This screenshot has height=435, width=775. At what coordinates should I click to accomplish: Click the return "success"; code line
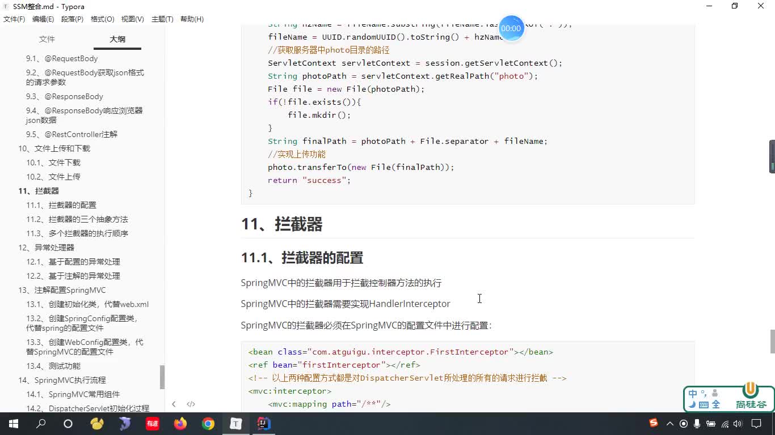(x=309, y=180)
